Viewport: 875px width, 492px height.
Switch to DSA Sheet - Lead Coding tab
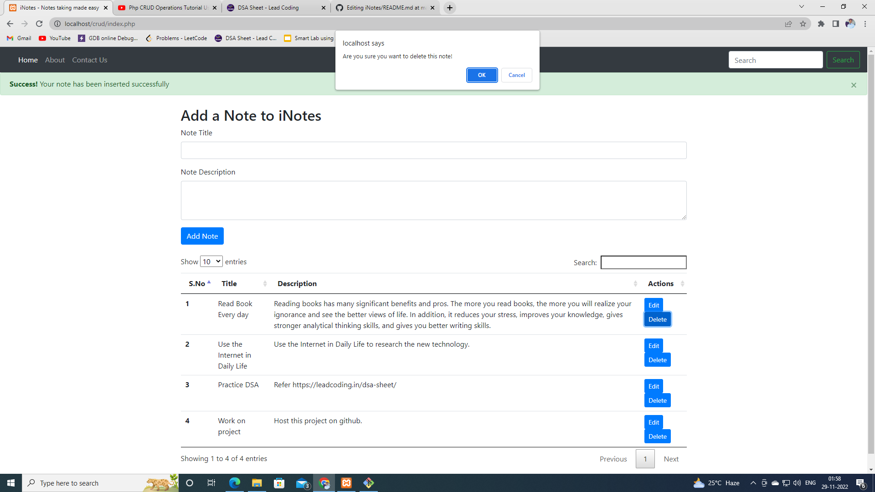276,8
